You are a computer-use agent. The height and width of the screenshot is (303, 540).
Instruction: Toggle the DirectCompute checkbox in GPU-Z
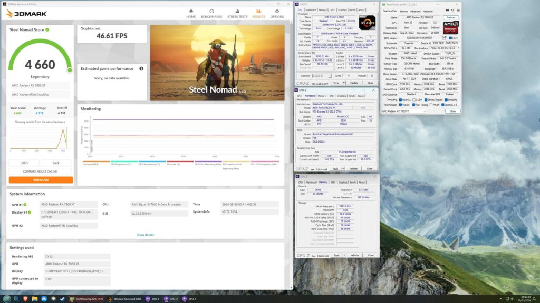point(426,99)
